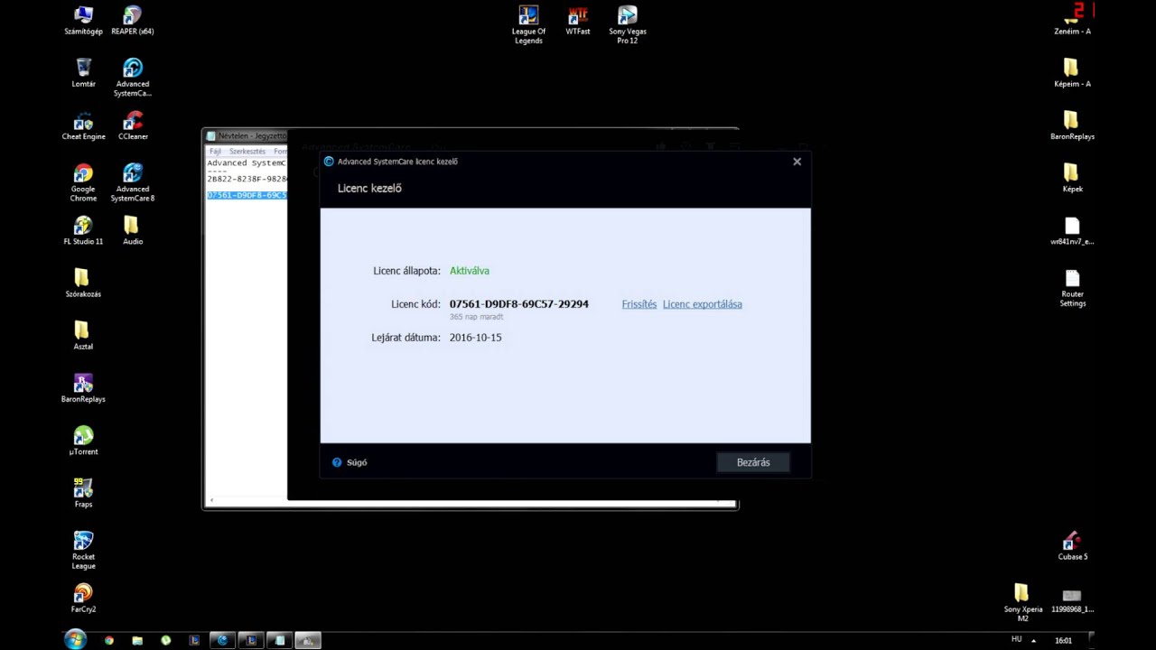Viewport: 1156px width, 650px height.
Task: Select the CCleaner desktop shortcut
Action: (x=133, y=125)
